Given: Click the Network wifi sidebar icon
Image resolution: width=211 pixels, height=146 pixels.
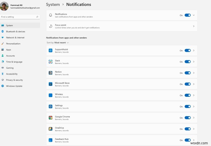Looking at the screenshot, I should coord(3,37).
